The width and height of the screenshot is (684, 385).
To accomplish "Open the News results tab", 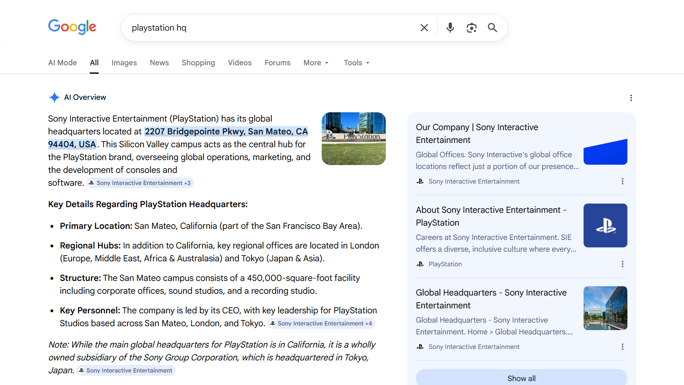I will click(x=159, y=63).
